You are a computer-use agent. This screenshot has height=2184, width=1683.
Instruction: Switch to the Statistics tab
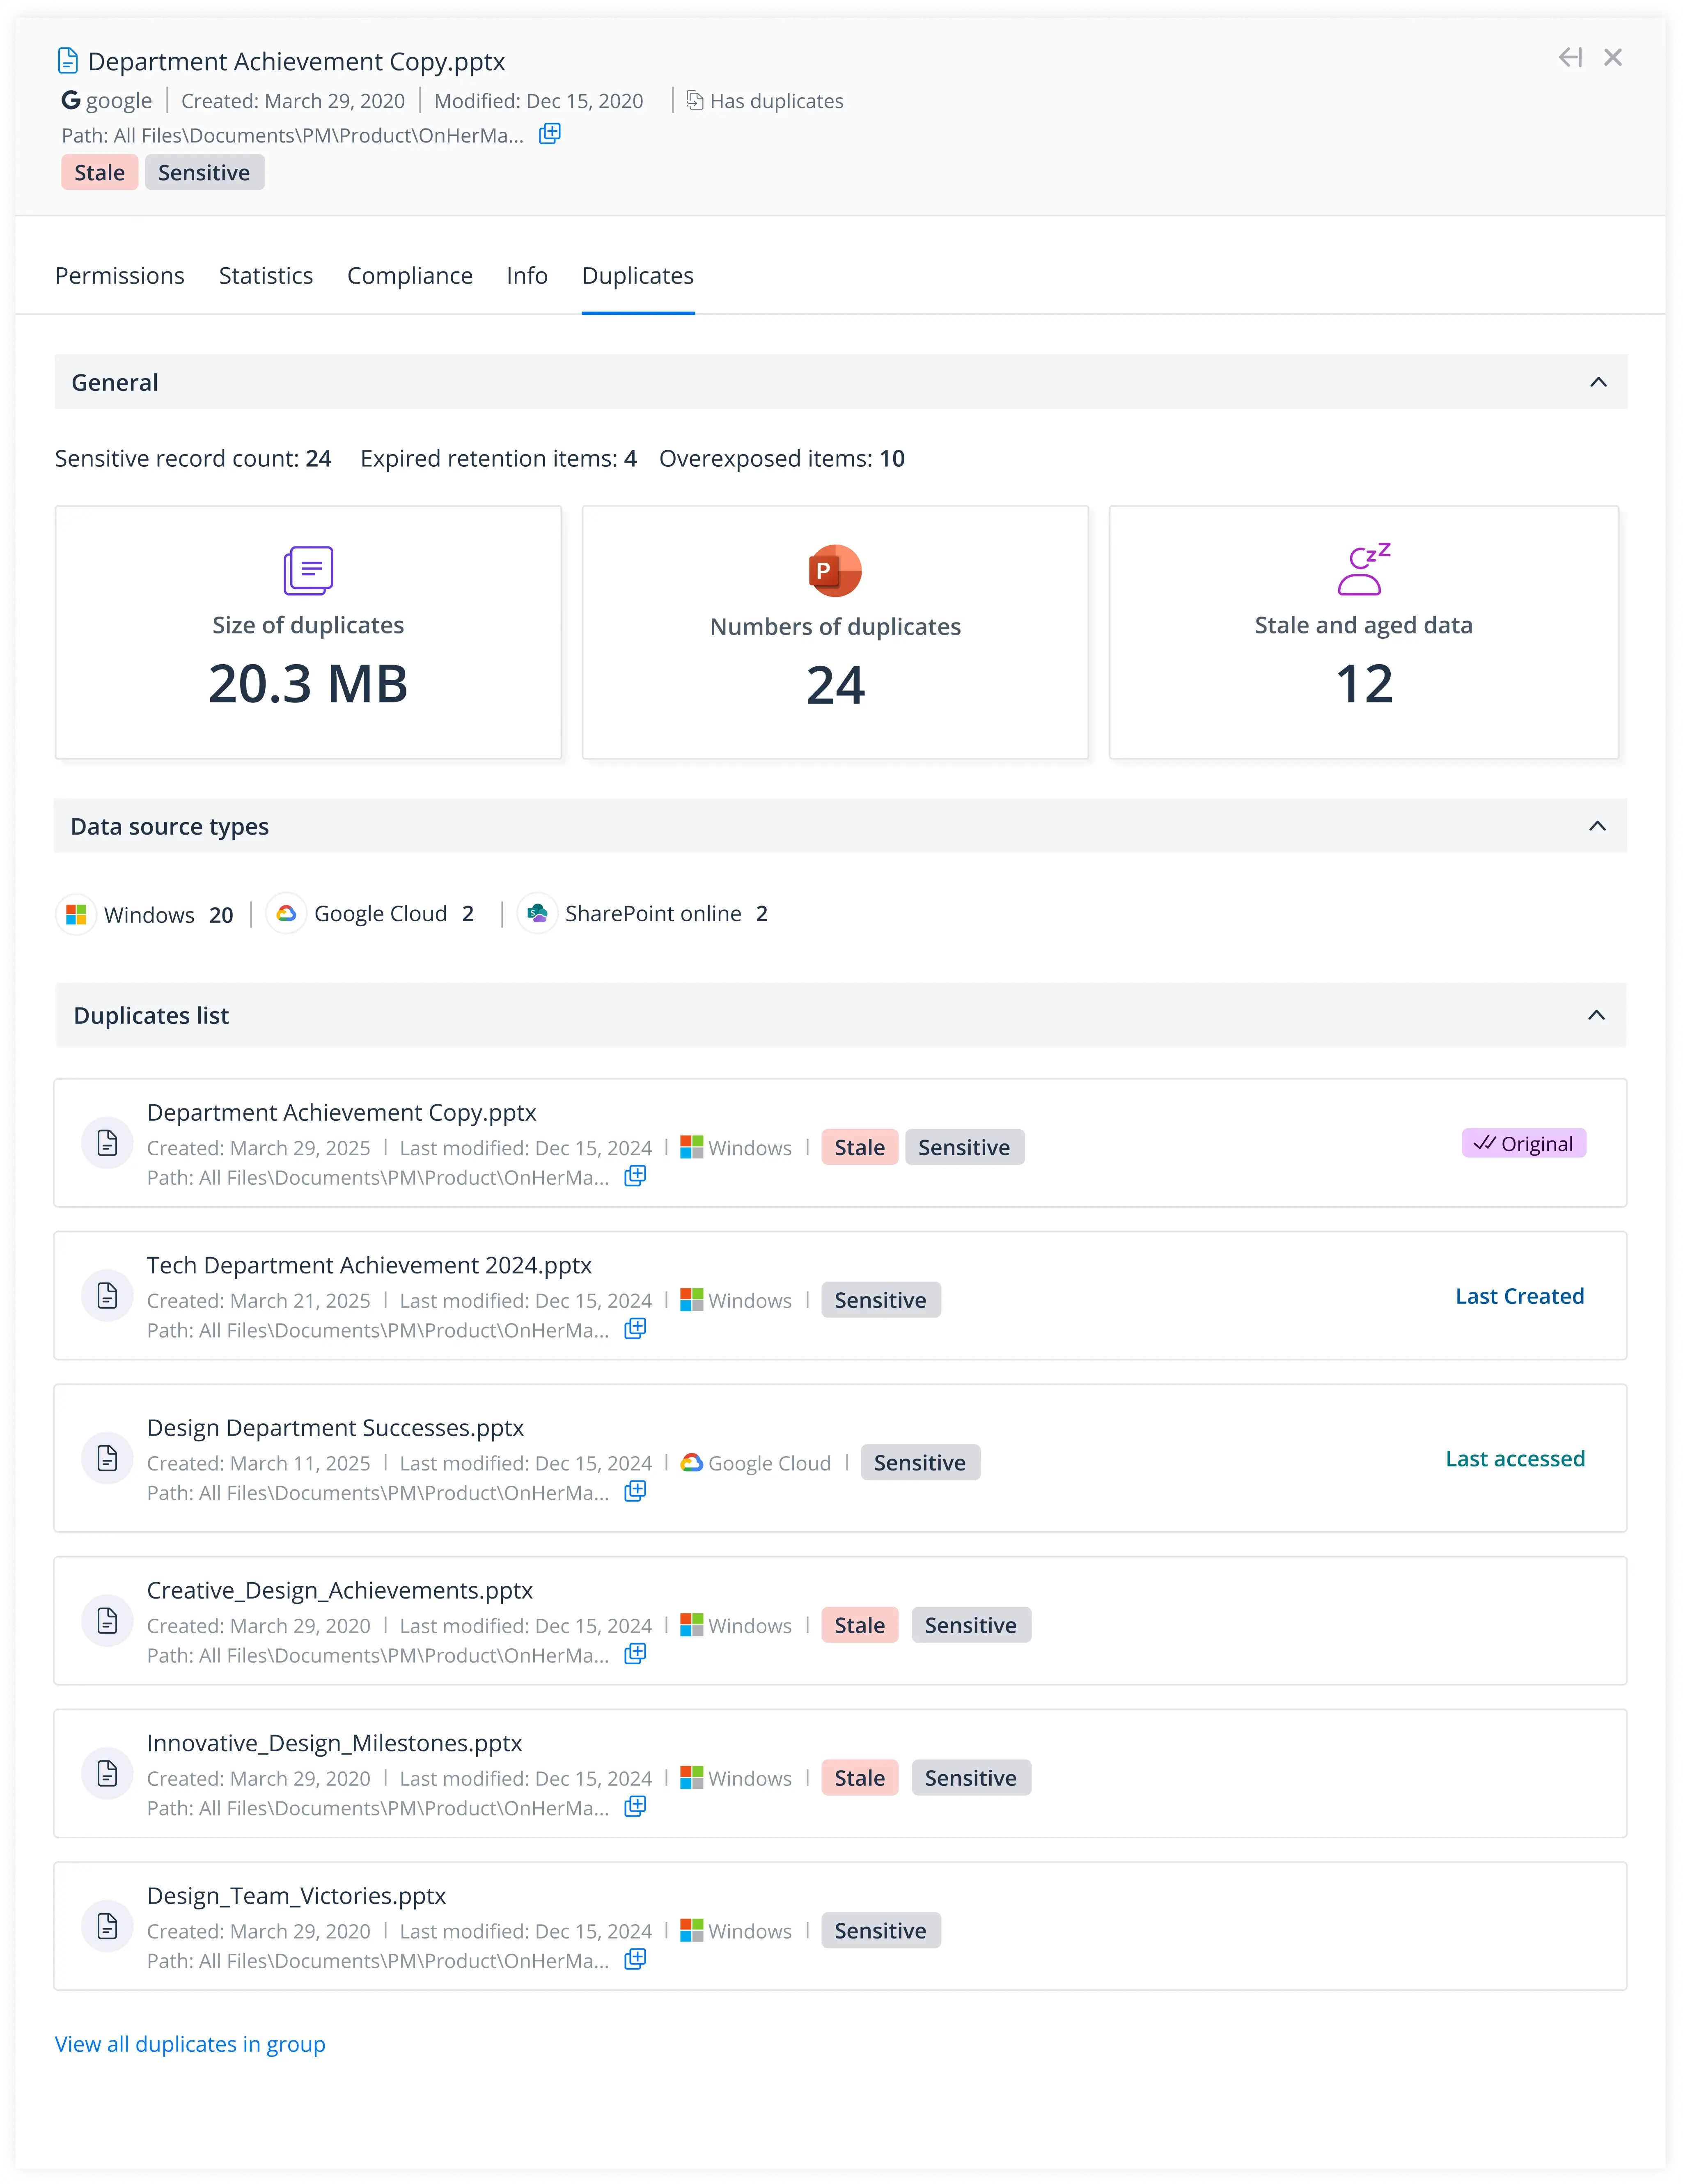coord(266,276)
